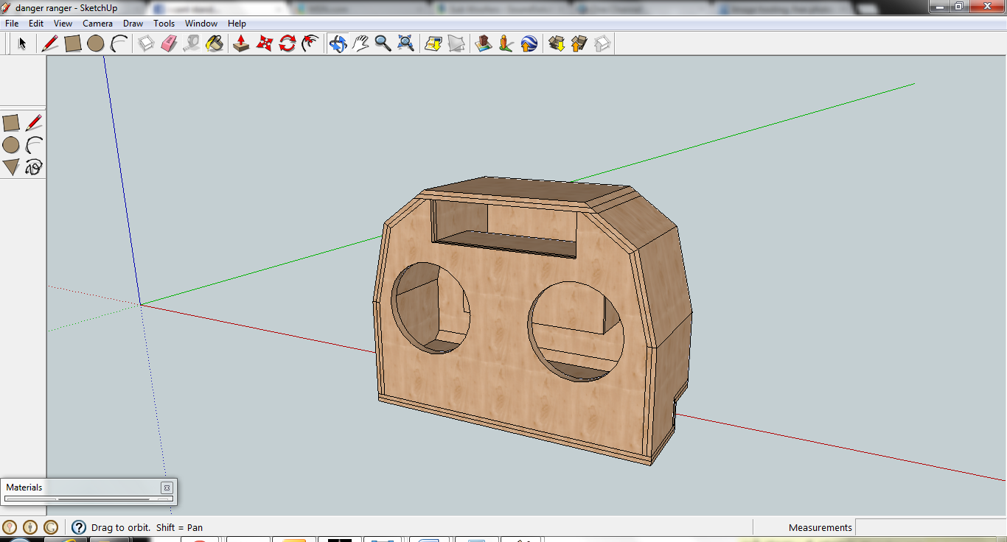The height and width of the screenshot is (542, 1007).
Task: Switch to the Pan hand tool
Action: (x=360, y=43)
